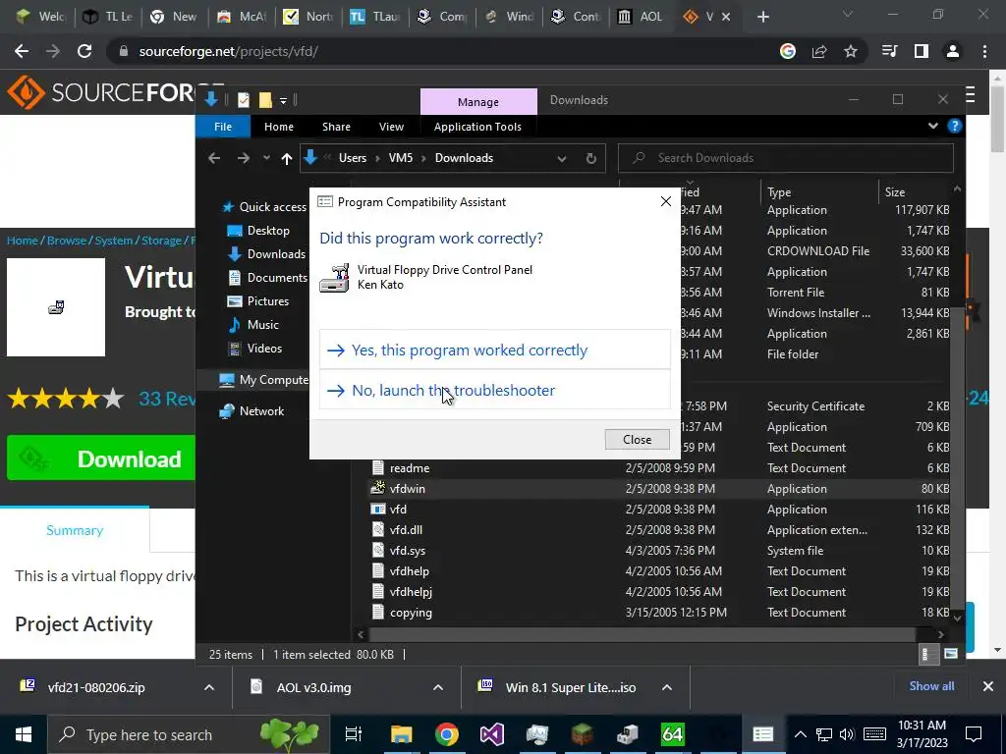Choose No, launch the troubleshooter
Screen dimensions: 1006x754
495,390
